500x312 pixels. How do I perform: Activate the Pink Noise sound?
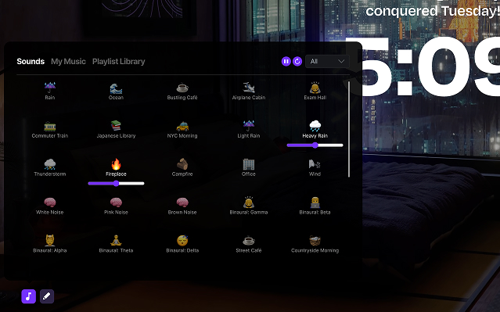click(x=116, y=206)
